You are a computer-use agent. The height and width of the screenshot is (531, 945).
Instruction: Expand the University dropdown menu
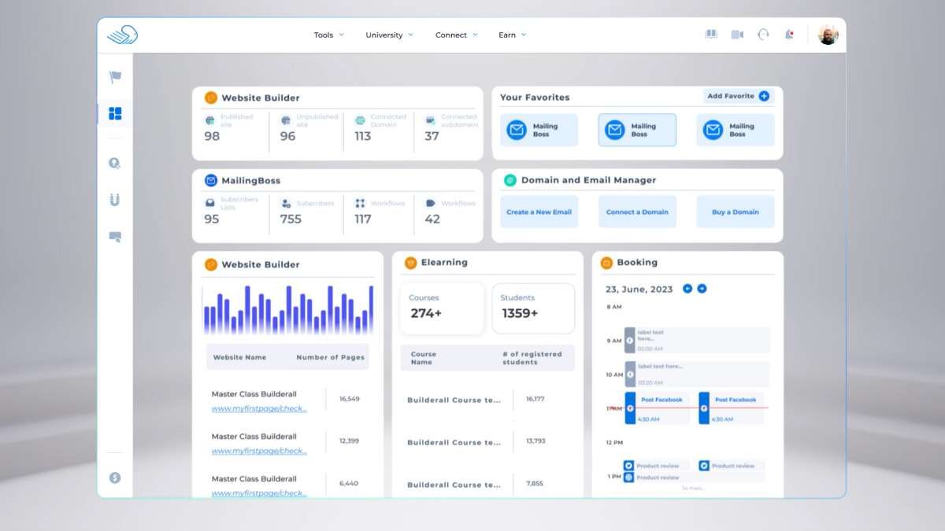click(x=389, y=35)
